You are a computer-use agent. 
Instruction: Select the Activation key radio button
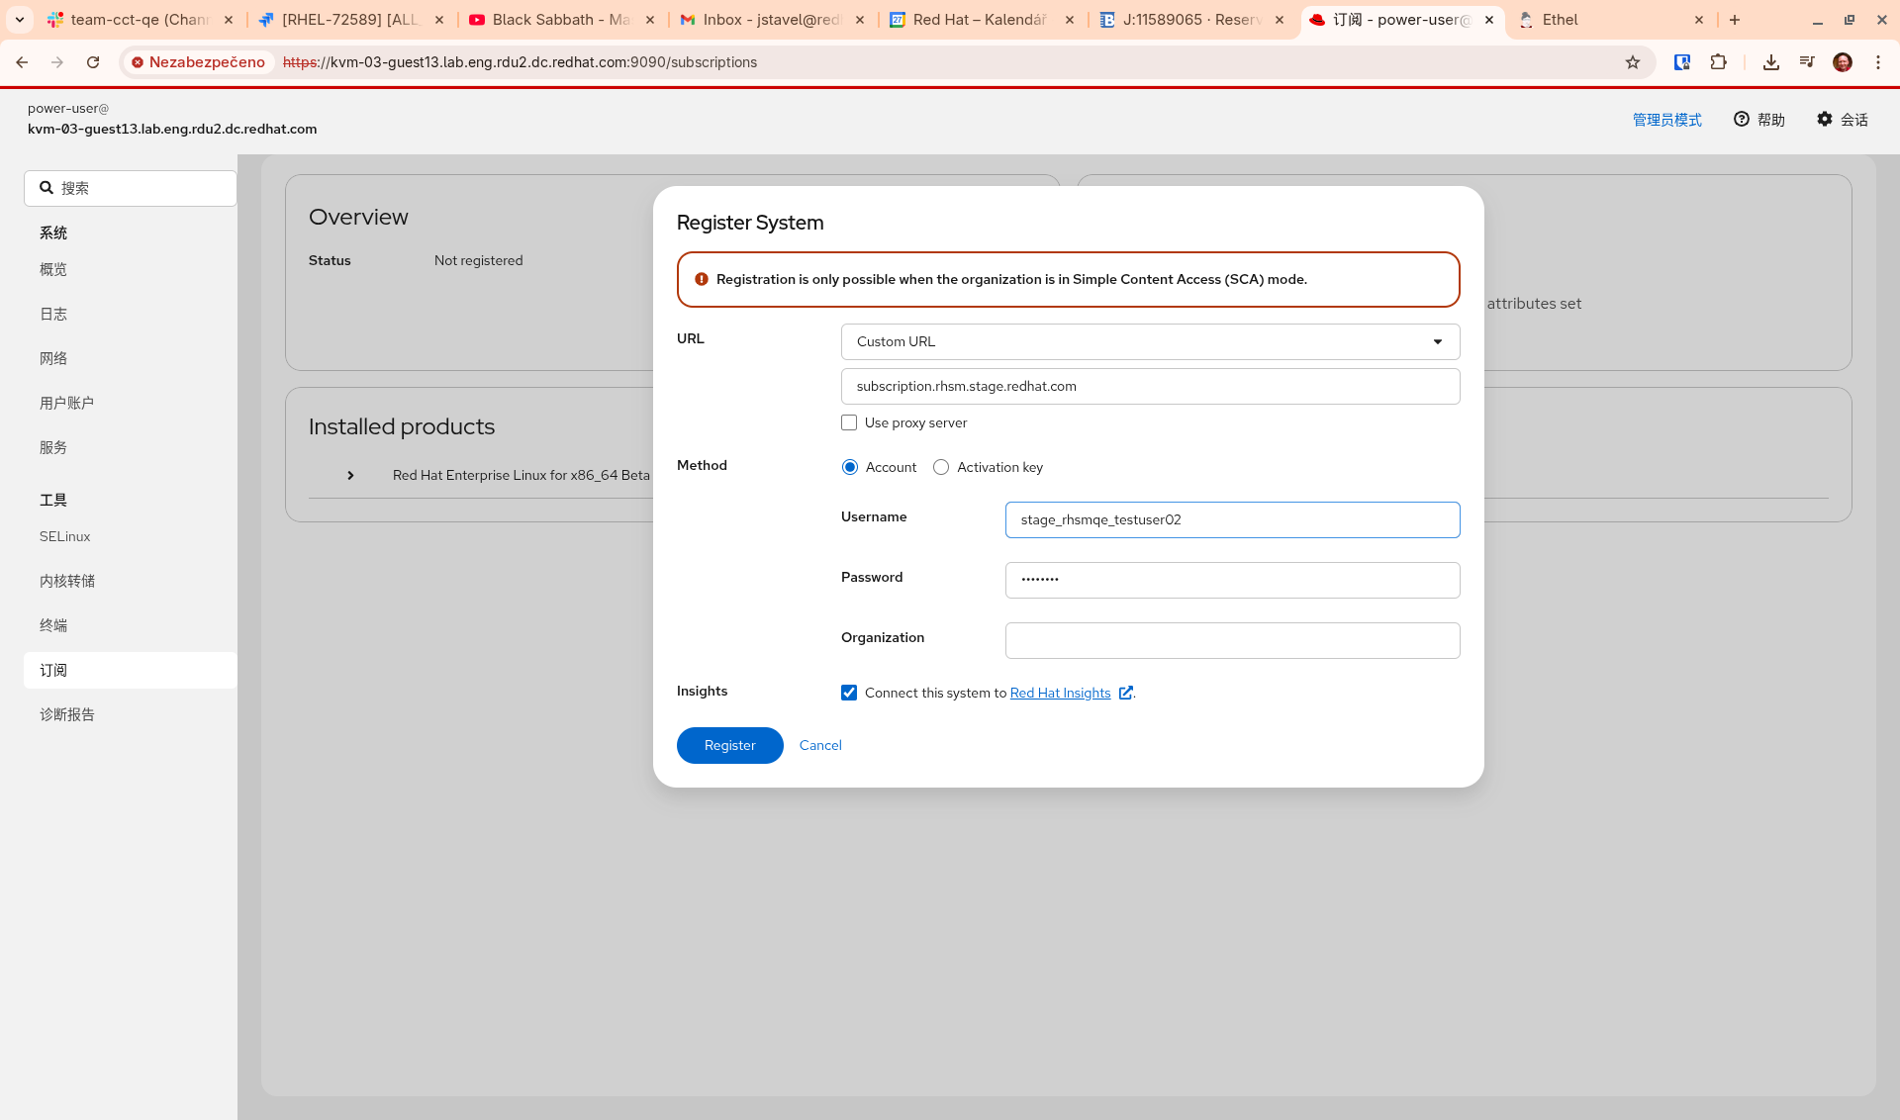pos(941,467)
